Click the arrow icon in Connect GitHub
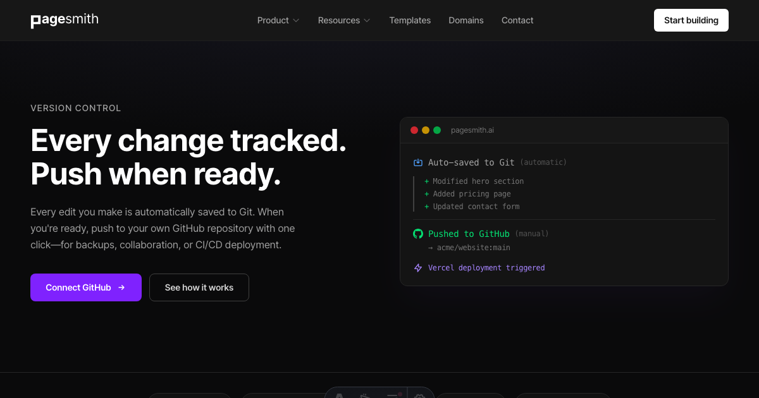759x398 pixels. (x=121, y=287)
